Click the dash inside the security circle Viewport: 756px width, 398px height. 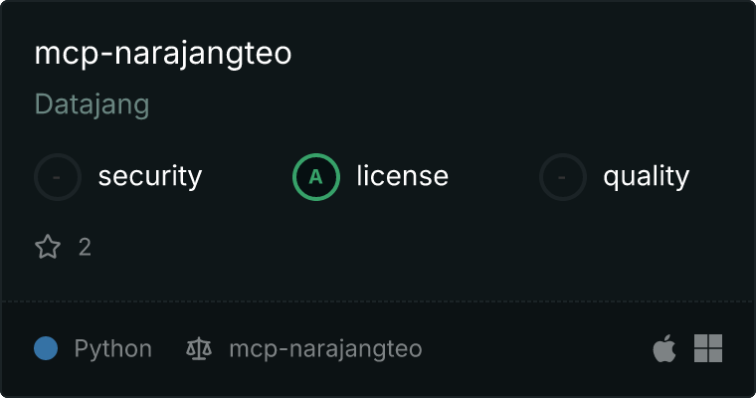tap(57, 177)
